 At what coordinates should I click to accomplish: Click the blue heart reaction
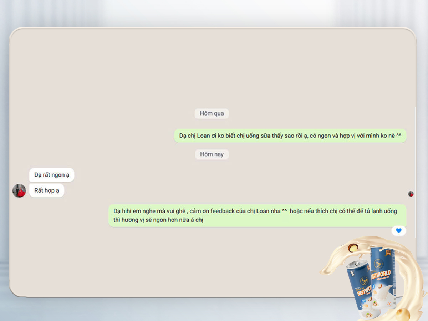[x=399, y=231]
